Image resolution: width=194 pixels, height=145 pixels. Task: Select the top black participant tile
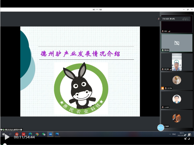click(x=177, y=24)
